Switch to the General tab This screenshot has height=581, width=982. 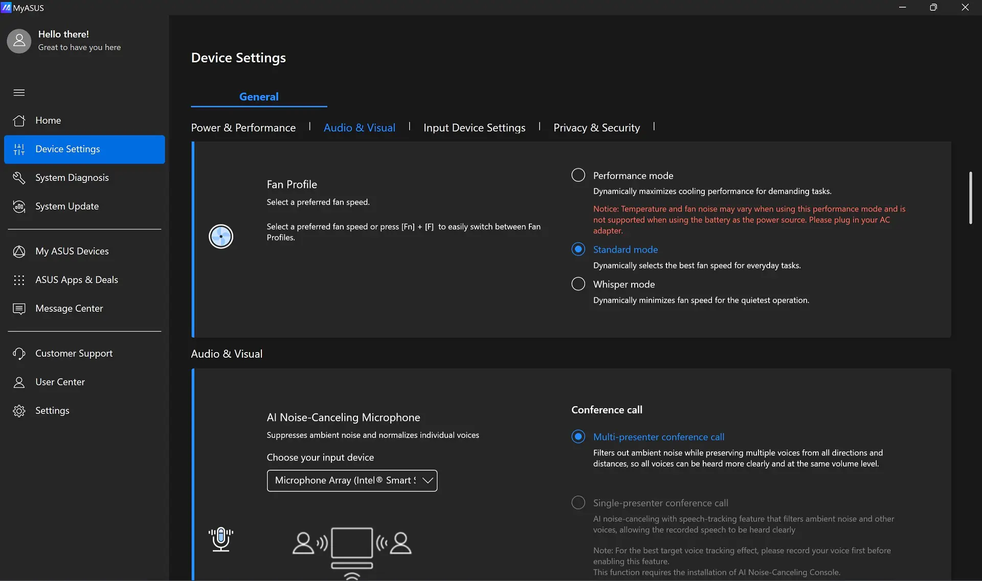pos(259,97)
